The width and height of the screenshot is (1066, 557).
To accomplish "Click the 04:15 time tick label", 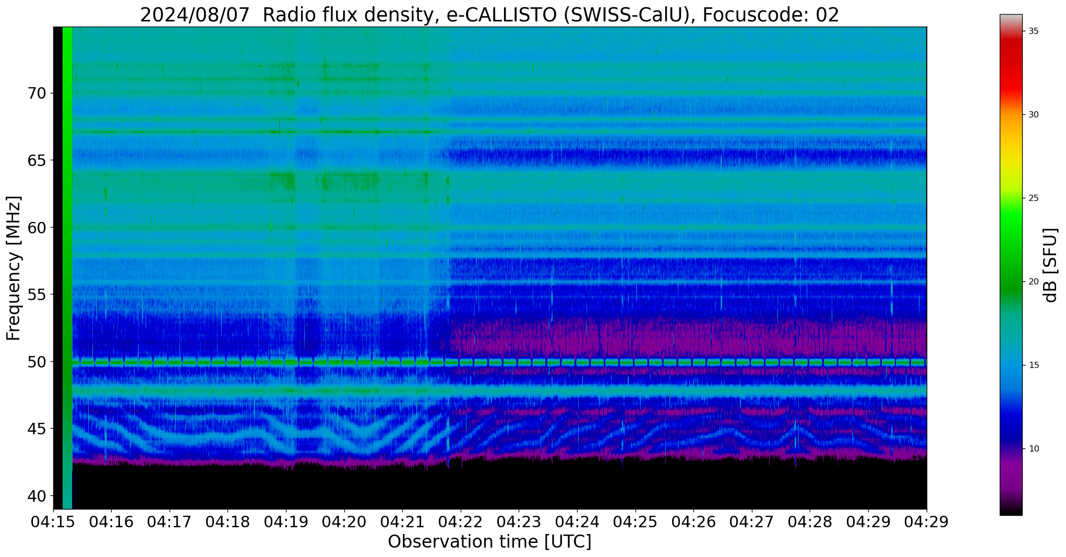I will coord(53,522).
